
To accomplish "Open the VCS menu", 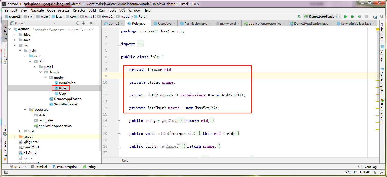I will click(x=123, y=10).
